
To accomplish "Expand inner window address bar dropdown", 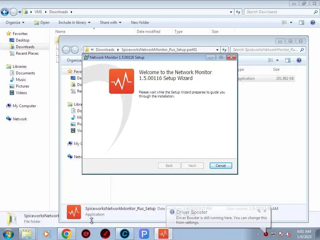I will pyautogui.click(x=217, y=50).
